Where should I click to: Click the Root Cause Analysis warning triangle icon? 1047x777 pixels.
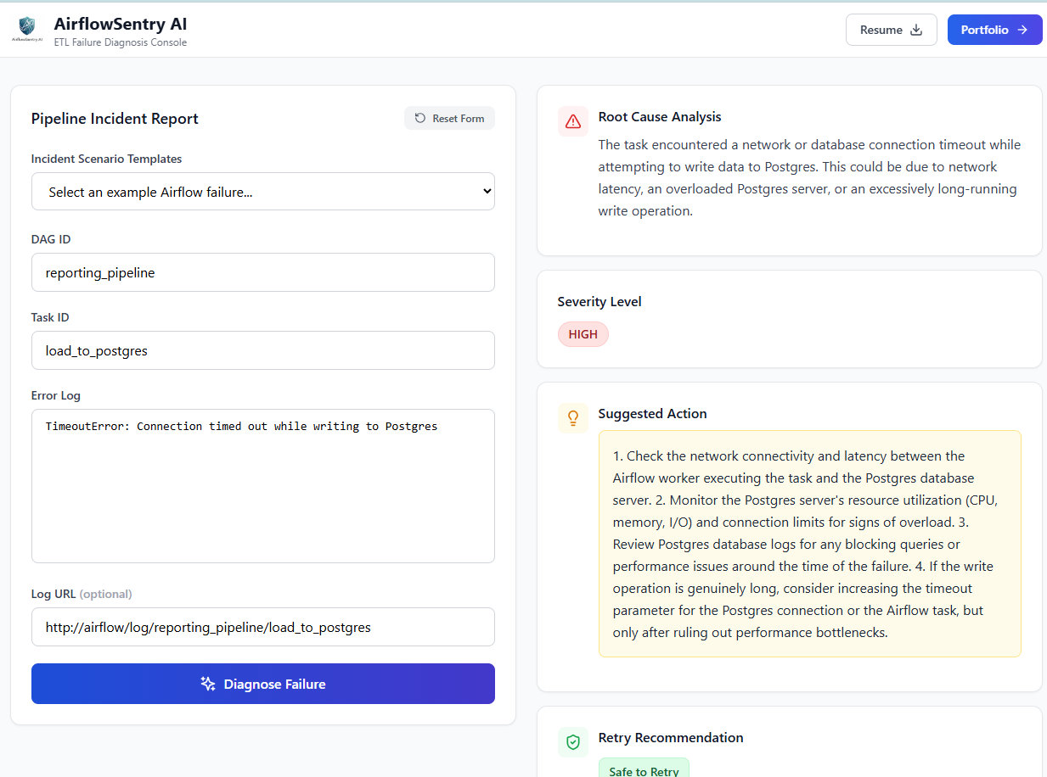573,120
